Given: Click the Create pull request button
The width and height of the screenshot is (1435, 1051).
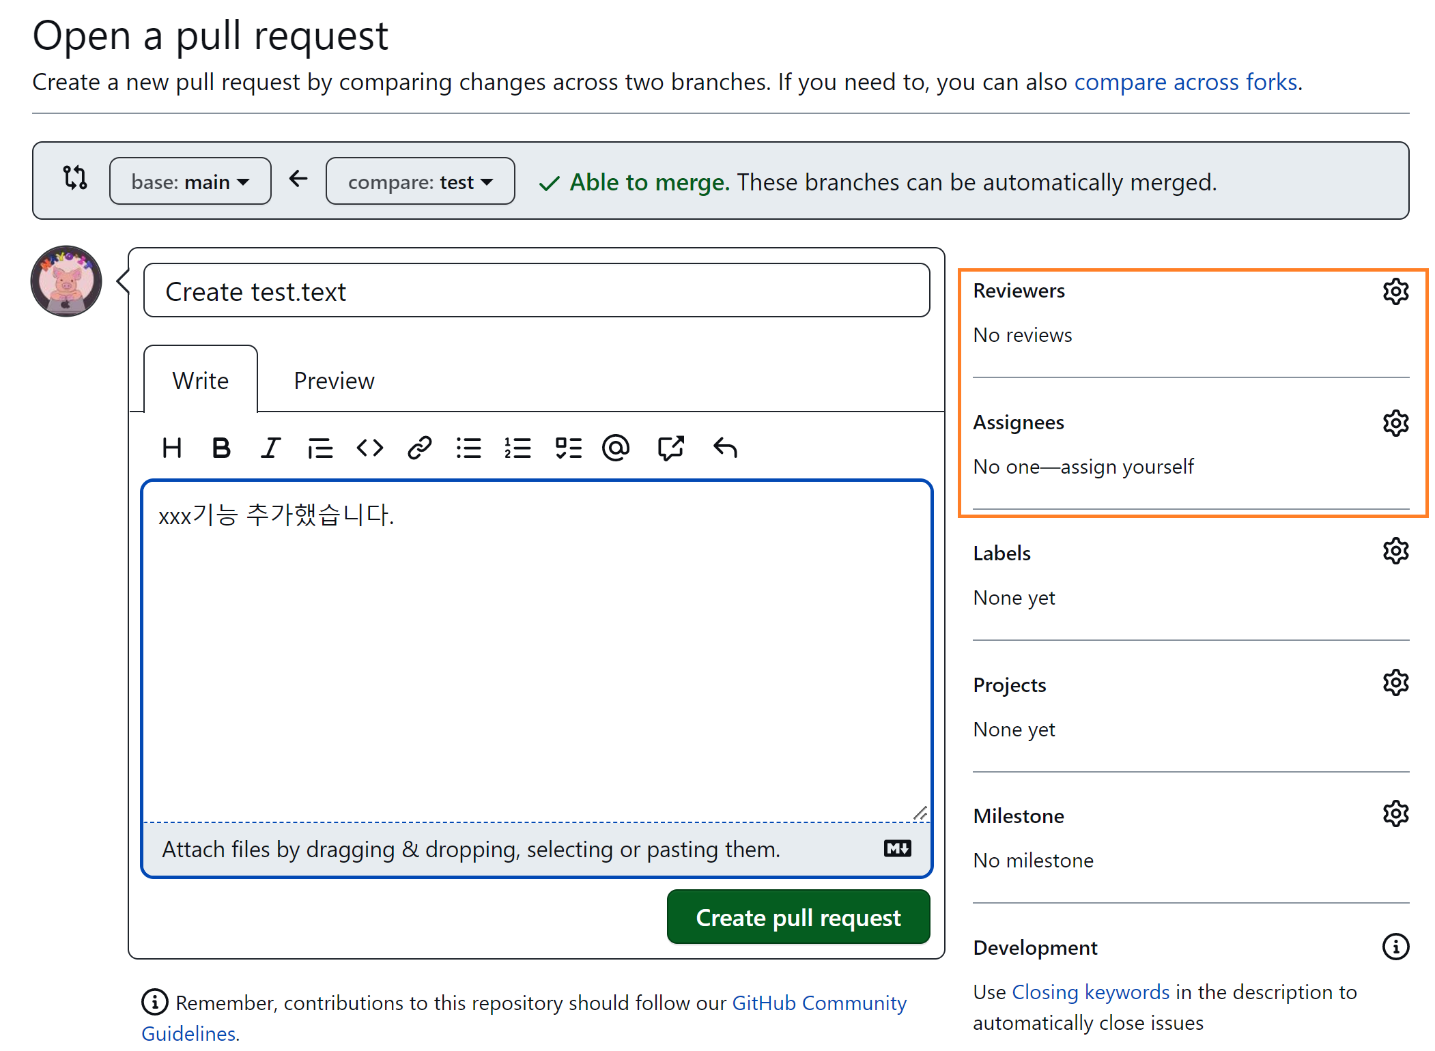Looking at the screenshot, I should (x=798, y=917).
